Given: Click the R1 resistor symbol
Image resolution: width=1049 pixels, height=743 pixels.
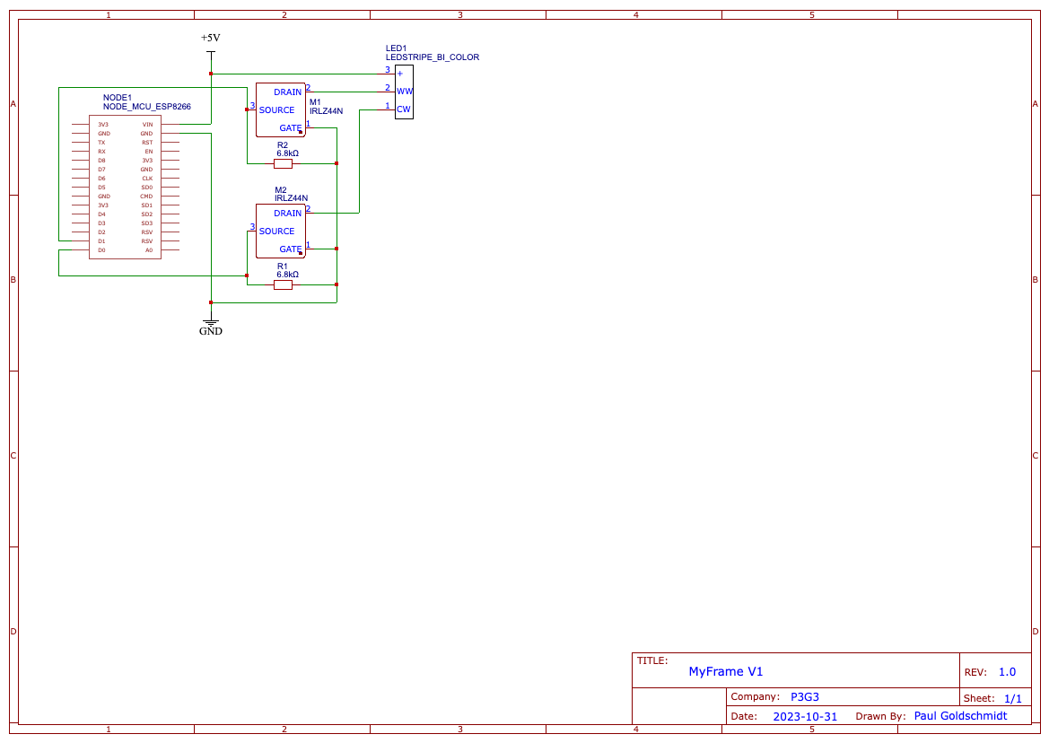Looking at the screenshot, I should [x=284, y=285].
